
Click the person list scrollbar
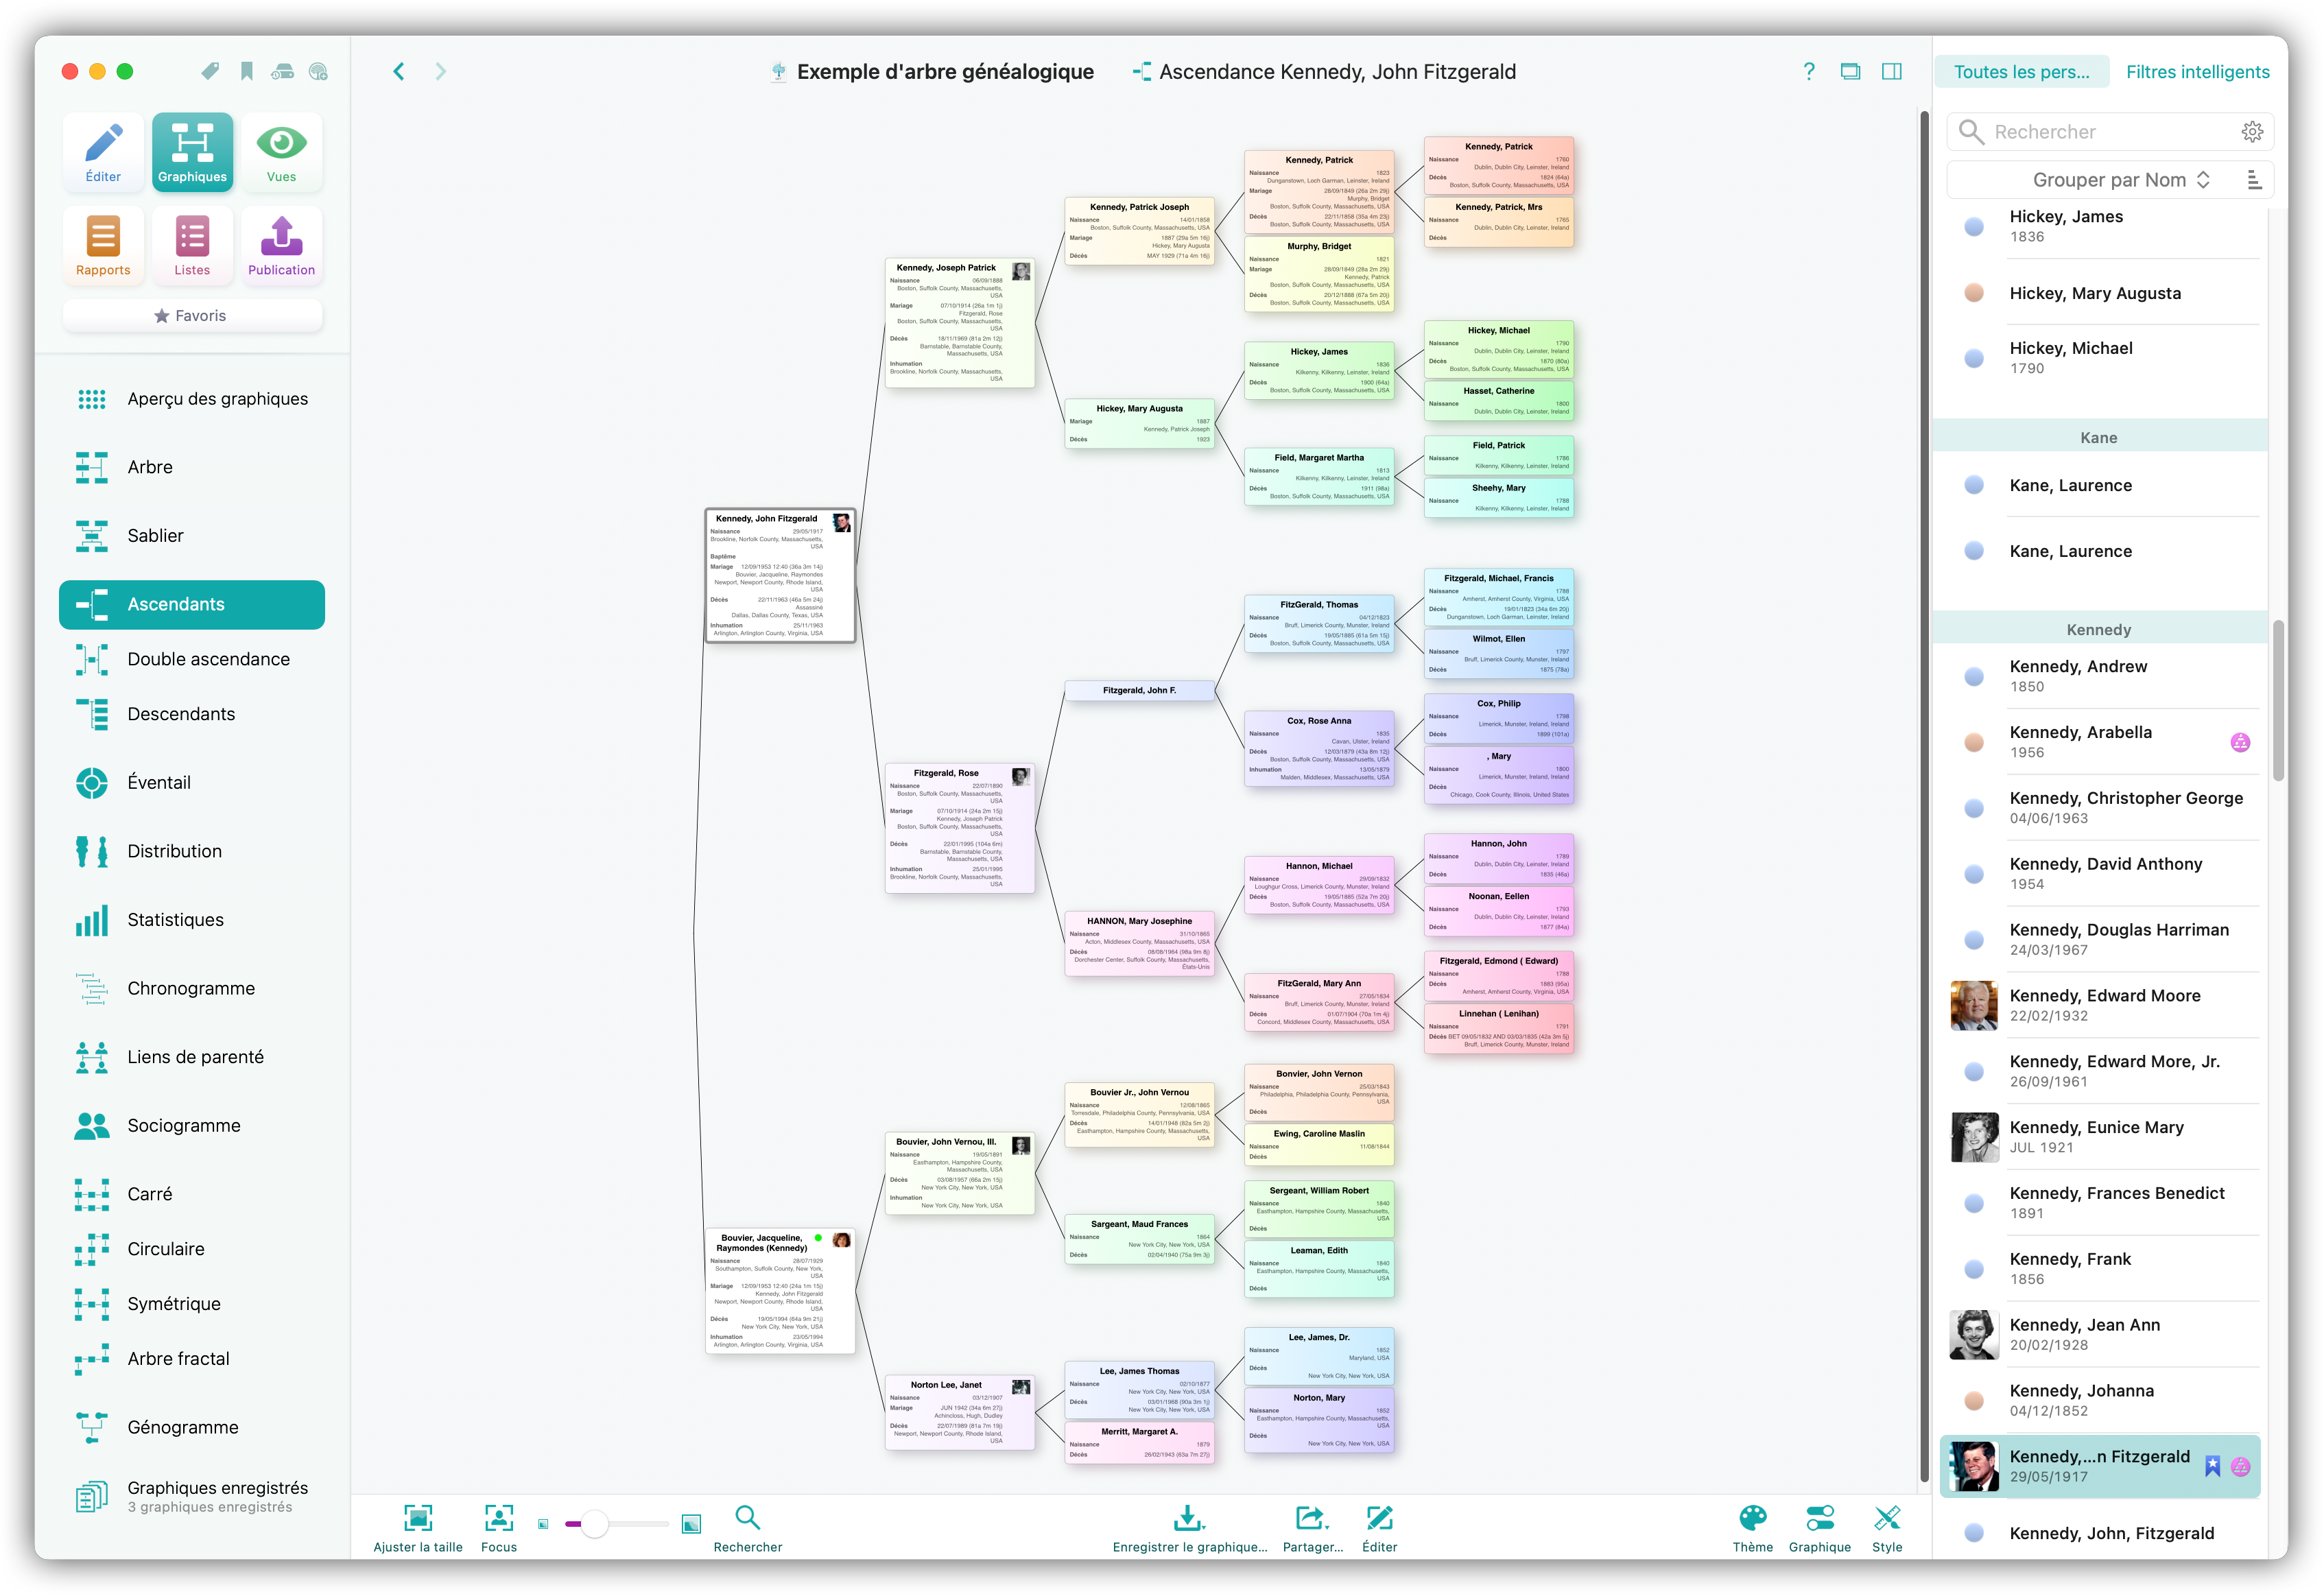[x=2278, y=700]
